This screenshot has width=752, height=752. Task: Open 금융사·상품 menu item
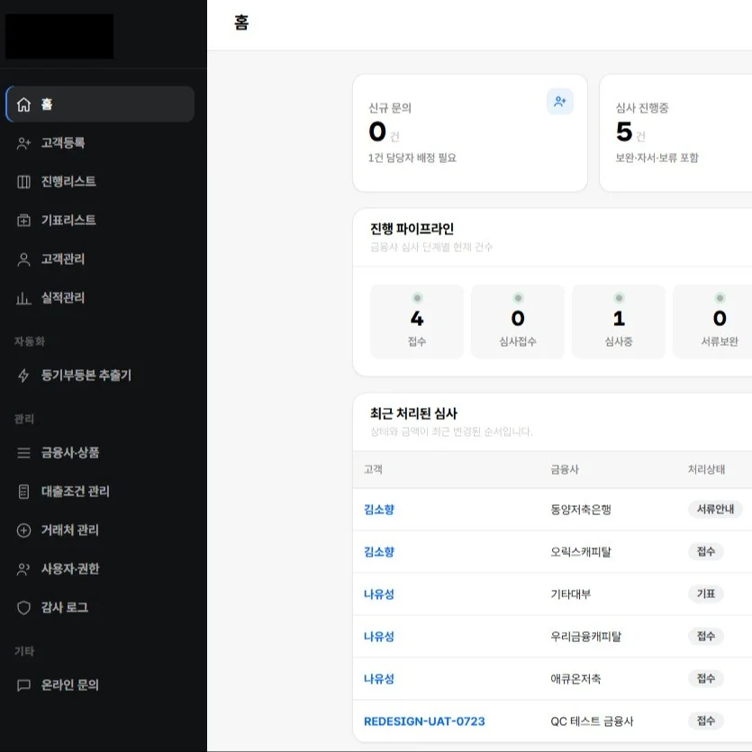coord(100,453)
